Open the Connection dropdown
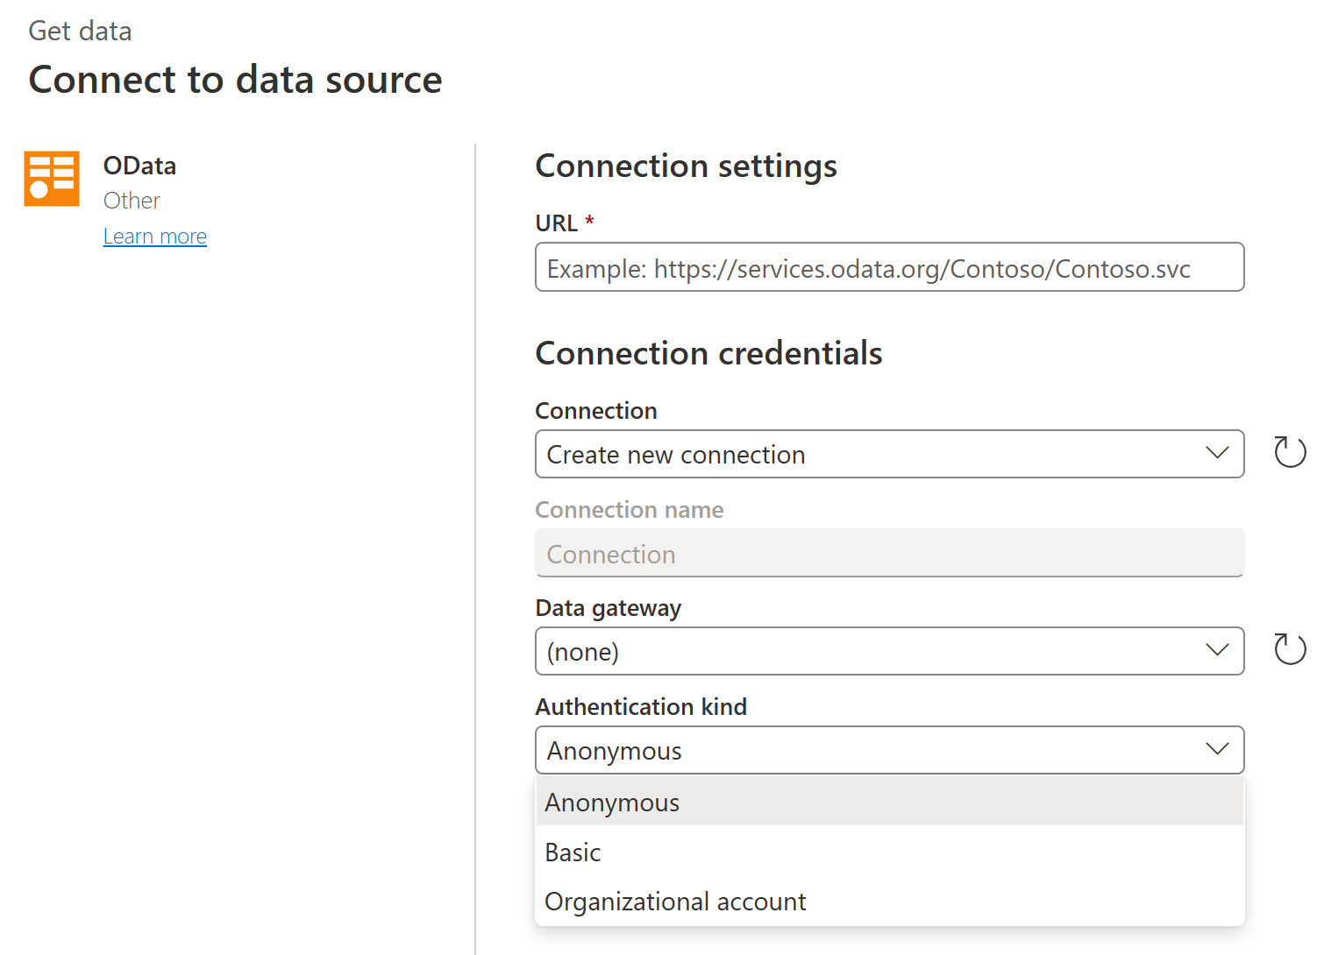 pos(889,454)
